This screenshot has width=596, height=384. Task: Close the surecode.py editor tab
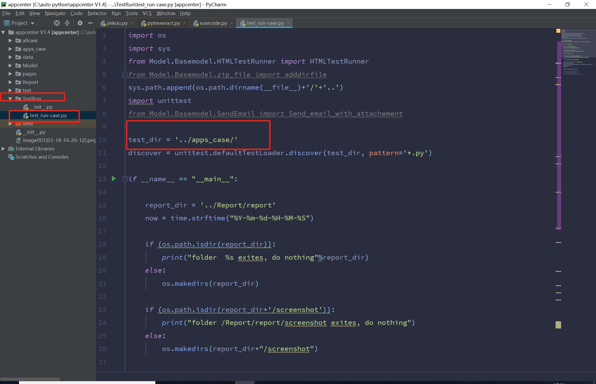point(231,23)
